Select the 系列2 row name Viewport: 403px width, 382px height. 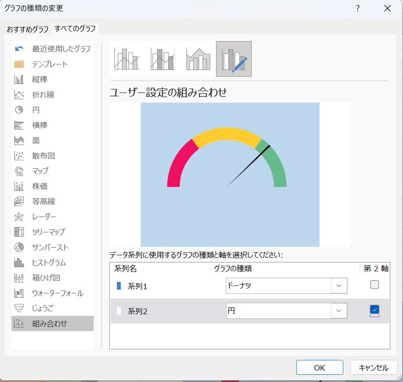[x=137, y=311]
